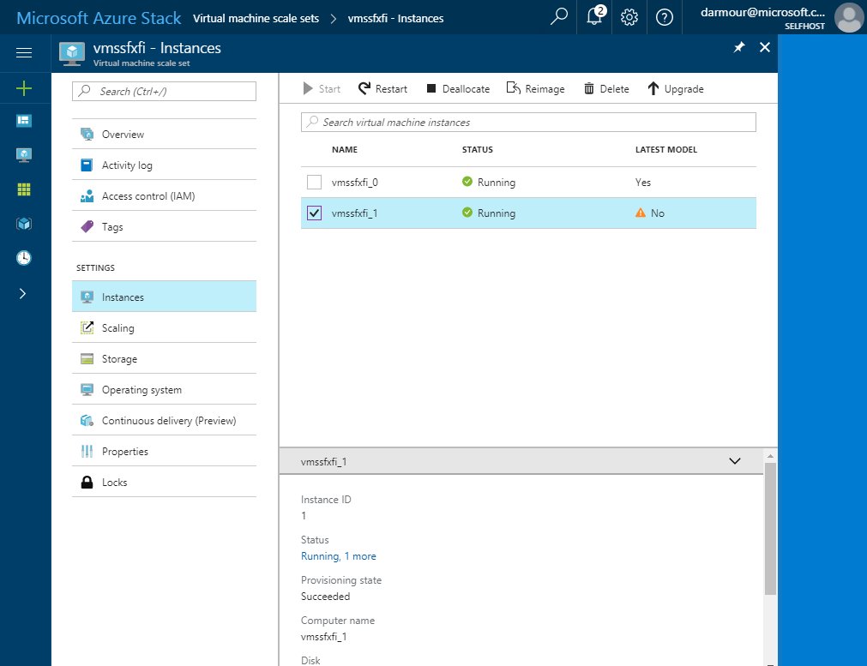
Task: Open portal settings gear icon
Action: (629, 17)
